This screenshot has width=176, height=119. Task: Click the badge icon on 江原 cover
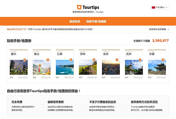pyautogui.click(x=71, y=60)
